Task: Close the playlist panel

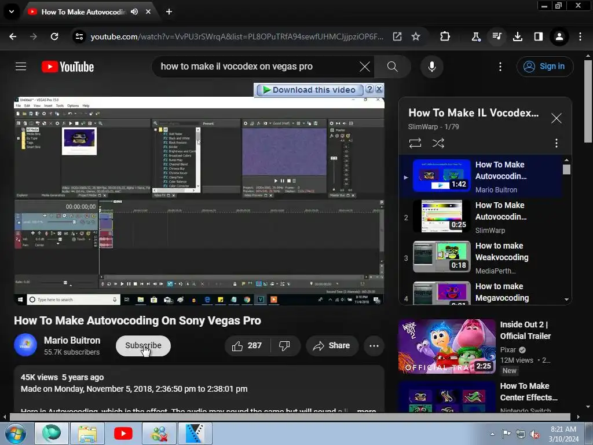Action: (x=557, y=118)
